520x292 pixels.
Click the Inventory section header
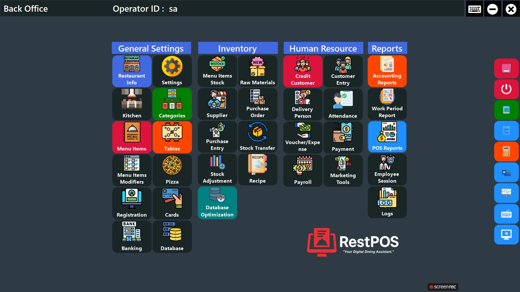pos(238,48)
